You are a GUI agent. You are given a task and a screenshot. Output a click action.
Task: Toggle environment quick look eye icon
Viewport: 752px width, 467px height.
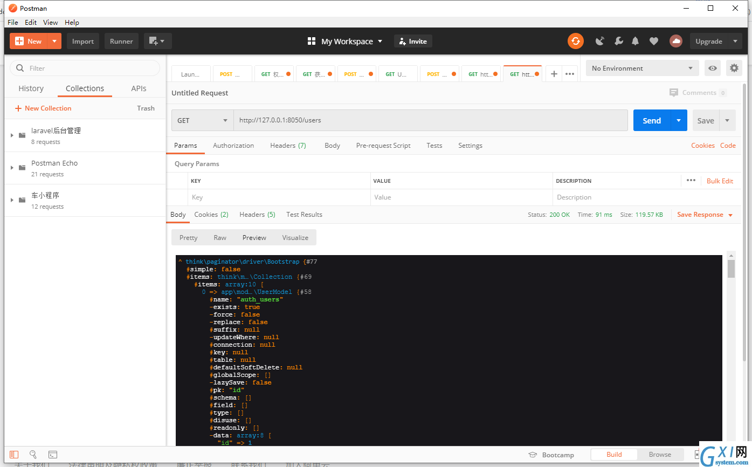click(x=713, y=68)
